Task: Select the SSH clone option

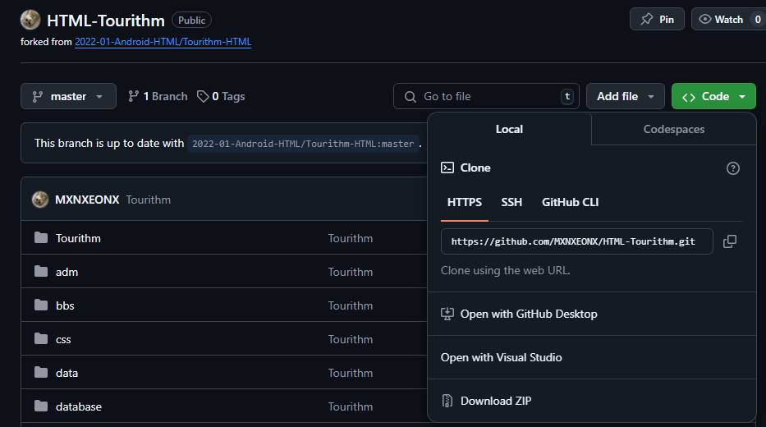Action: coord(511,202)
